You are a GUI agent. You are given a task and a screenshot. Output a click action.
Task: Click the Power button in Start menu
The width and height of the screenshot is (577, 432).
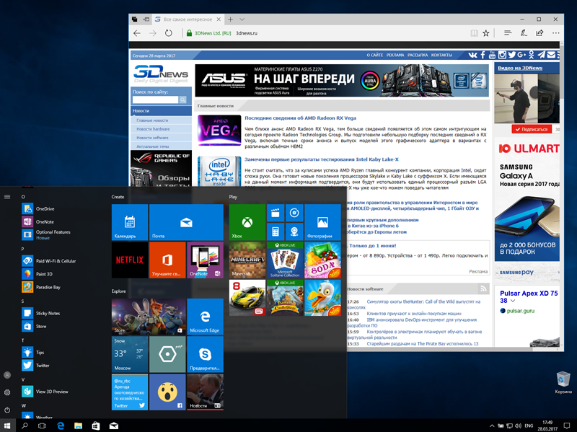pos(7,410)
